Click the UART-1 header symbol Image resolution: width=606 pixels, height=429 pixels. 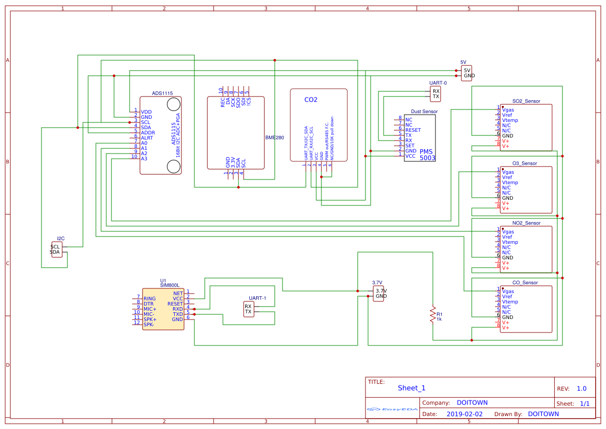pos(248,310)
